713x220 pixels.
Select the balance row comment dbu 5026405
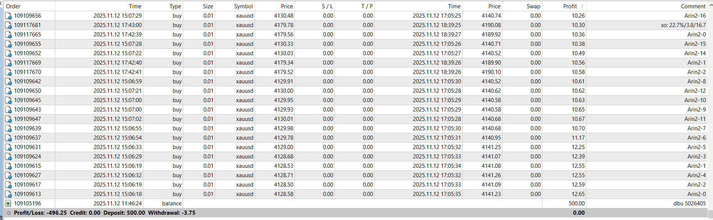click(x=689, y=203)
